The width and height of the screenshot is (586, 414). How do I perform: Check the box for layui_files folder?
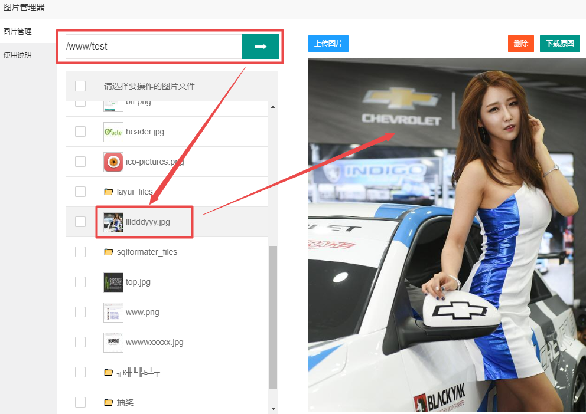point(80,192)
